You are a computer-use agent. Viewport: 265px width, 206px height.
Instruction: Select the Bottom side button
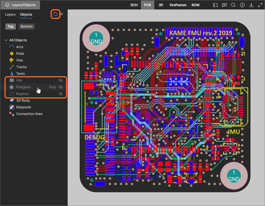27,27
